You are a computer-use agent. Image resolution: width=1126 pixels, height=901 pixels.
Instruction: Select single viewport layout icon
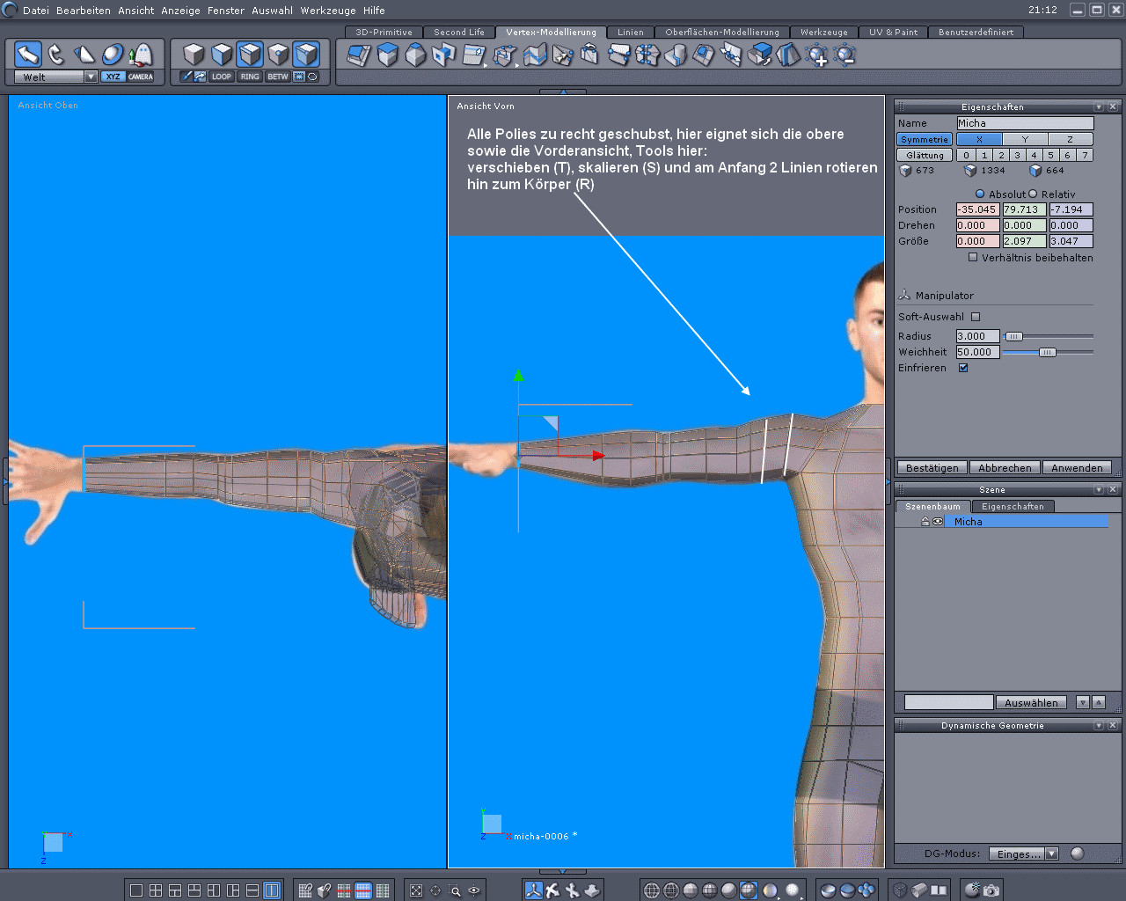[136, 890]
